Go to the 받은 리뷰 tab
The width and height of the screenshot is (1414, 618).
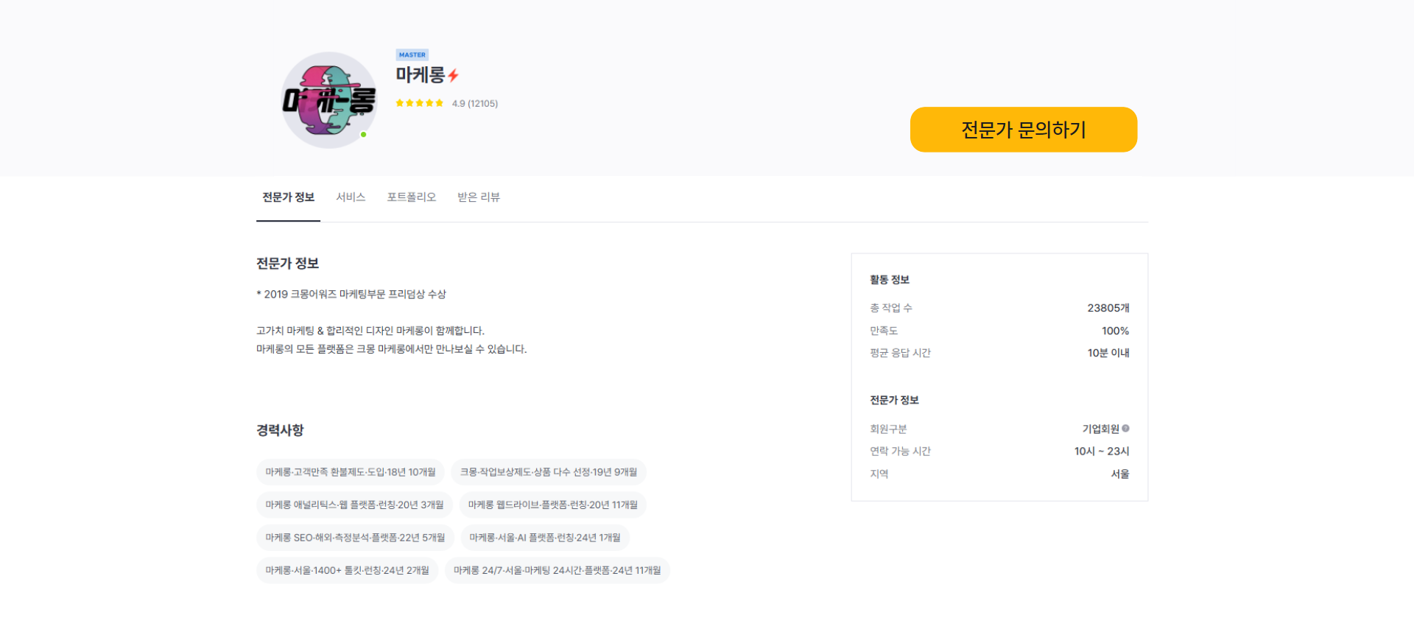click(478, 197)
